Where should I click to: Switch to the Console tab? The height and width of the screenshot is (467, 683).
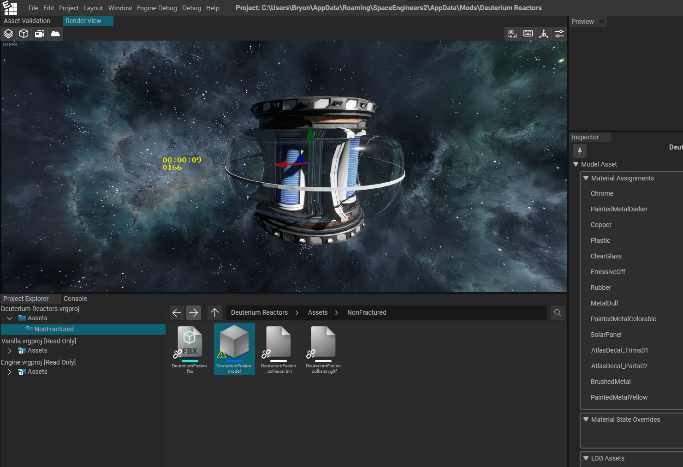point(75,299)
